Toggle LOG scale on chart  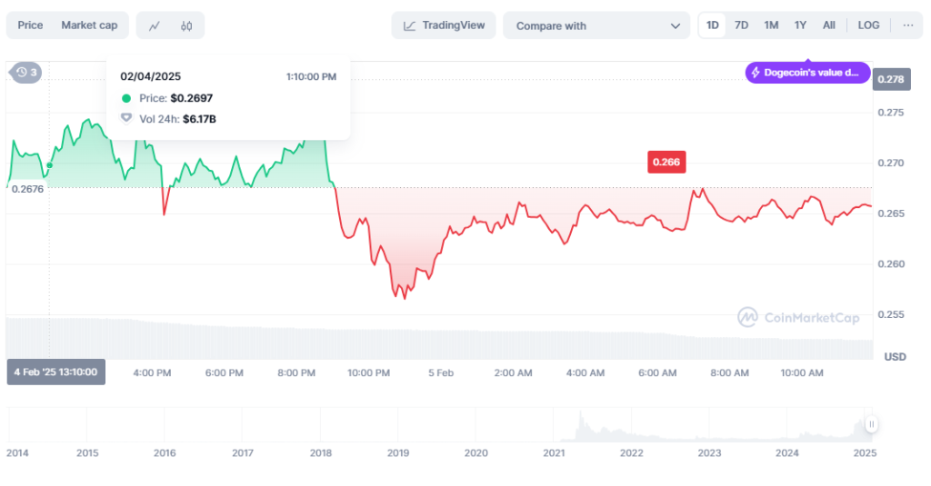click(868, 25)
